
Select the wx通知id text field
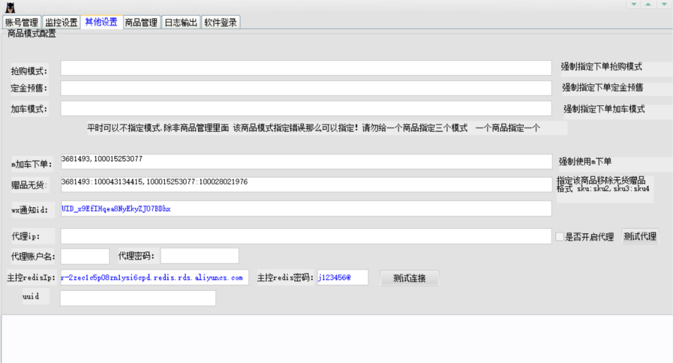click(306, 208)
